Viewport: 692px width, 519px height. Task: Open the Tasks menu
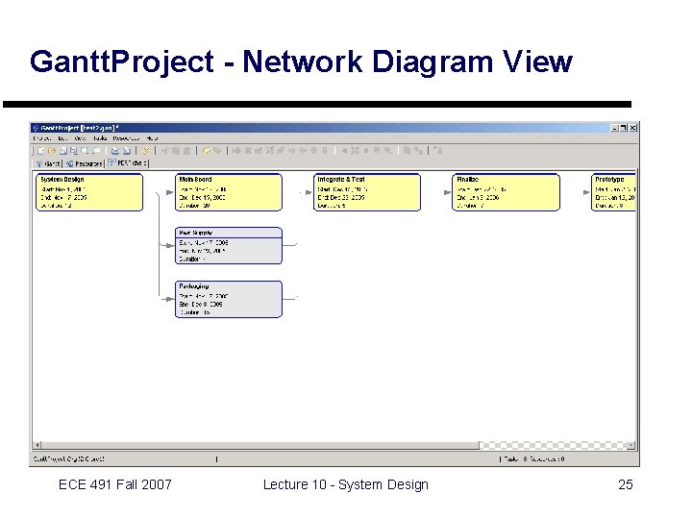(100, 138)
